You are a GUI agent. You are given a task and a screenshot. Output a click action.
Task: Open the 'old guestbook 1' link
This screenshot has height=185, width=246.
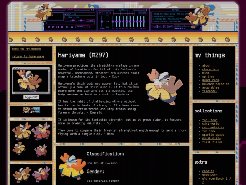[215, 179]
